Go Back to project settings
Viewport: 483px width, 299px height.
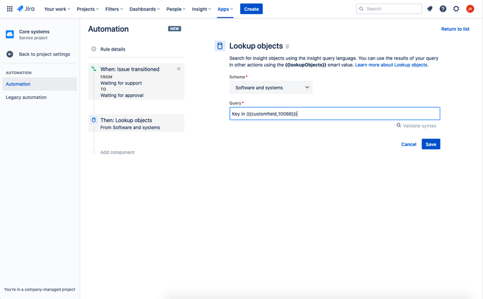[x=45, y=54]
